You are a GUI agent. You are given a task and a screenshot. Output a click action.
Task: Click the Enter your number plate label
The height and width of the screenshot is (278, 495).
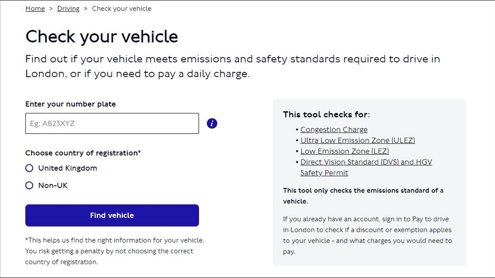(x=71, y=104)
